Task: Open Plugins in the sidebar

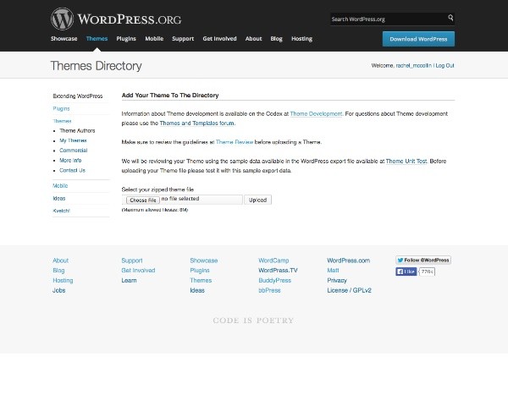Action: 61,108
